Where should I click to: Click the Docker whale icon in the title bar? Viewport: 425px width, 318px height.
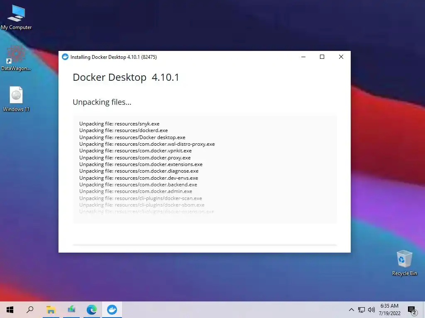pos(65,57)
